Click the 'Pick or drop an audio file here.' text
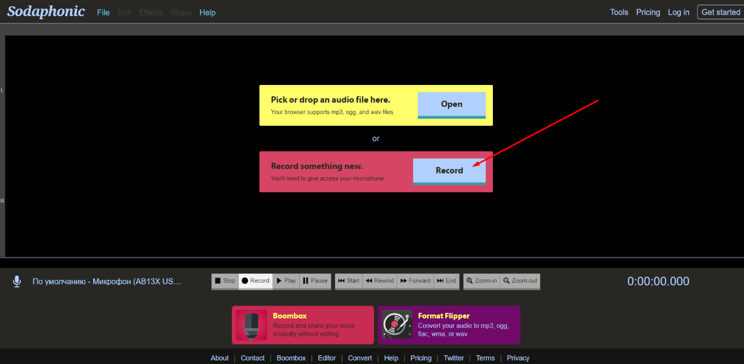 point(330,100)
